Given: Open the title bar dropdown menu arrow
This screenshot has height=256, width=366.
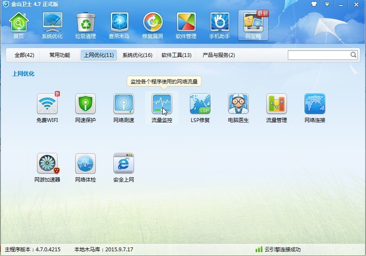Looking at the screenshot, I should click(327, 4).
